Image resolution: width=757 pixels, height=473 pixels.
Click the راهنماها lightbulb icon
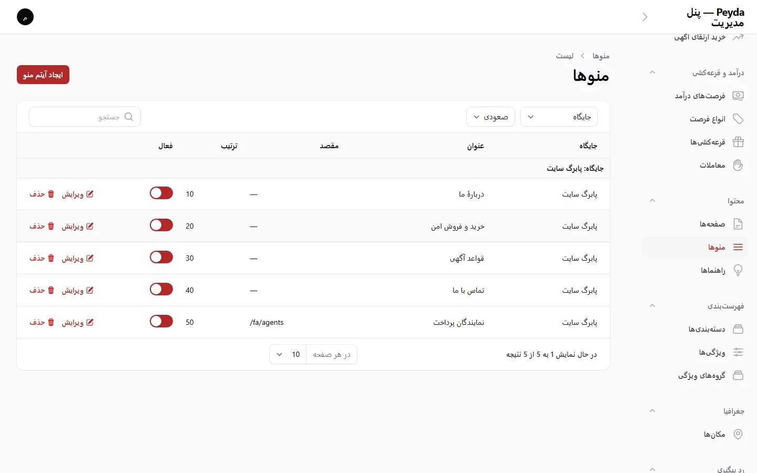coord(738,270)
